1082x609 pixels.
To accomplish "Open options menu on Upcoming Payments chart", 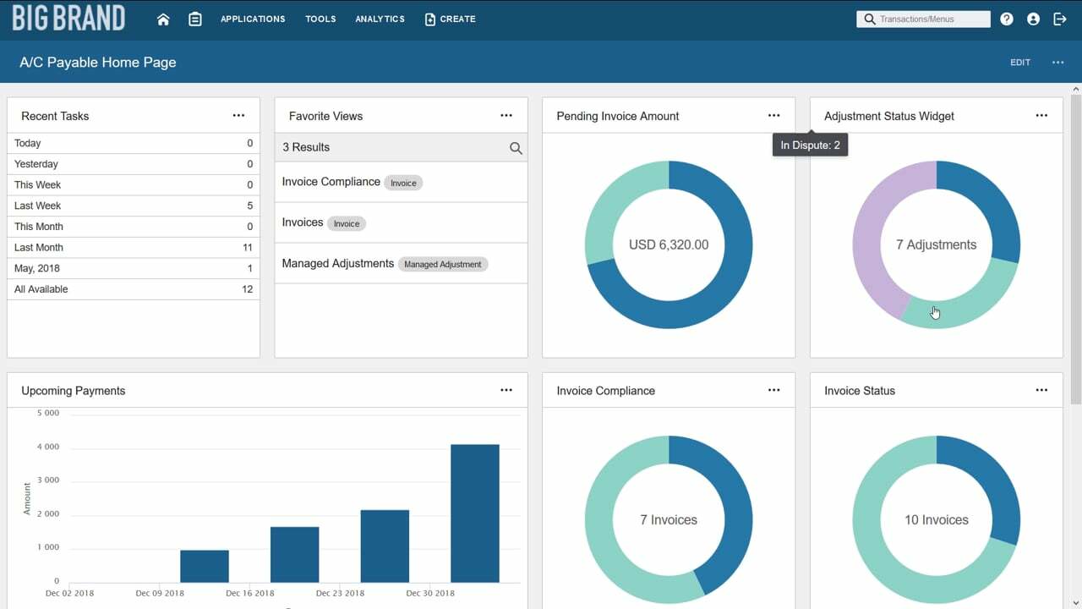I will click(x=506, y=390).
